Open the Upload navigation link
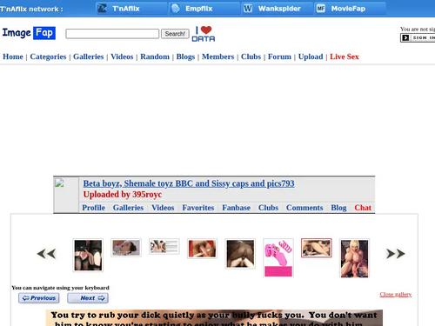Screen dimensions: 435x326 [311, 57]
